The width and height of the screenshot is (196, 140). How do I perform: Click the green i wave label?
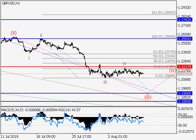coord(29,58)
